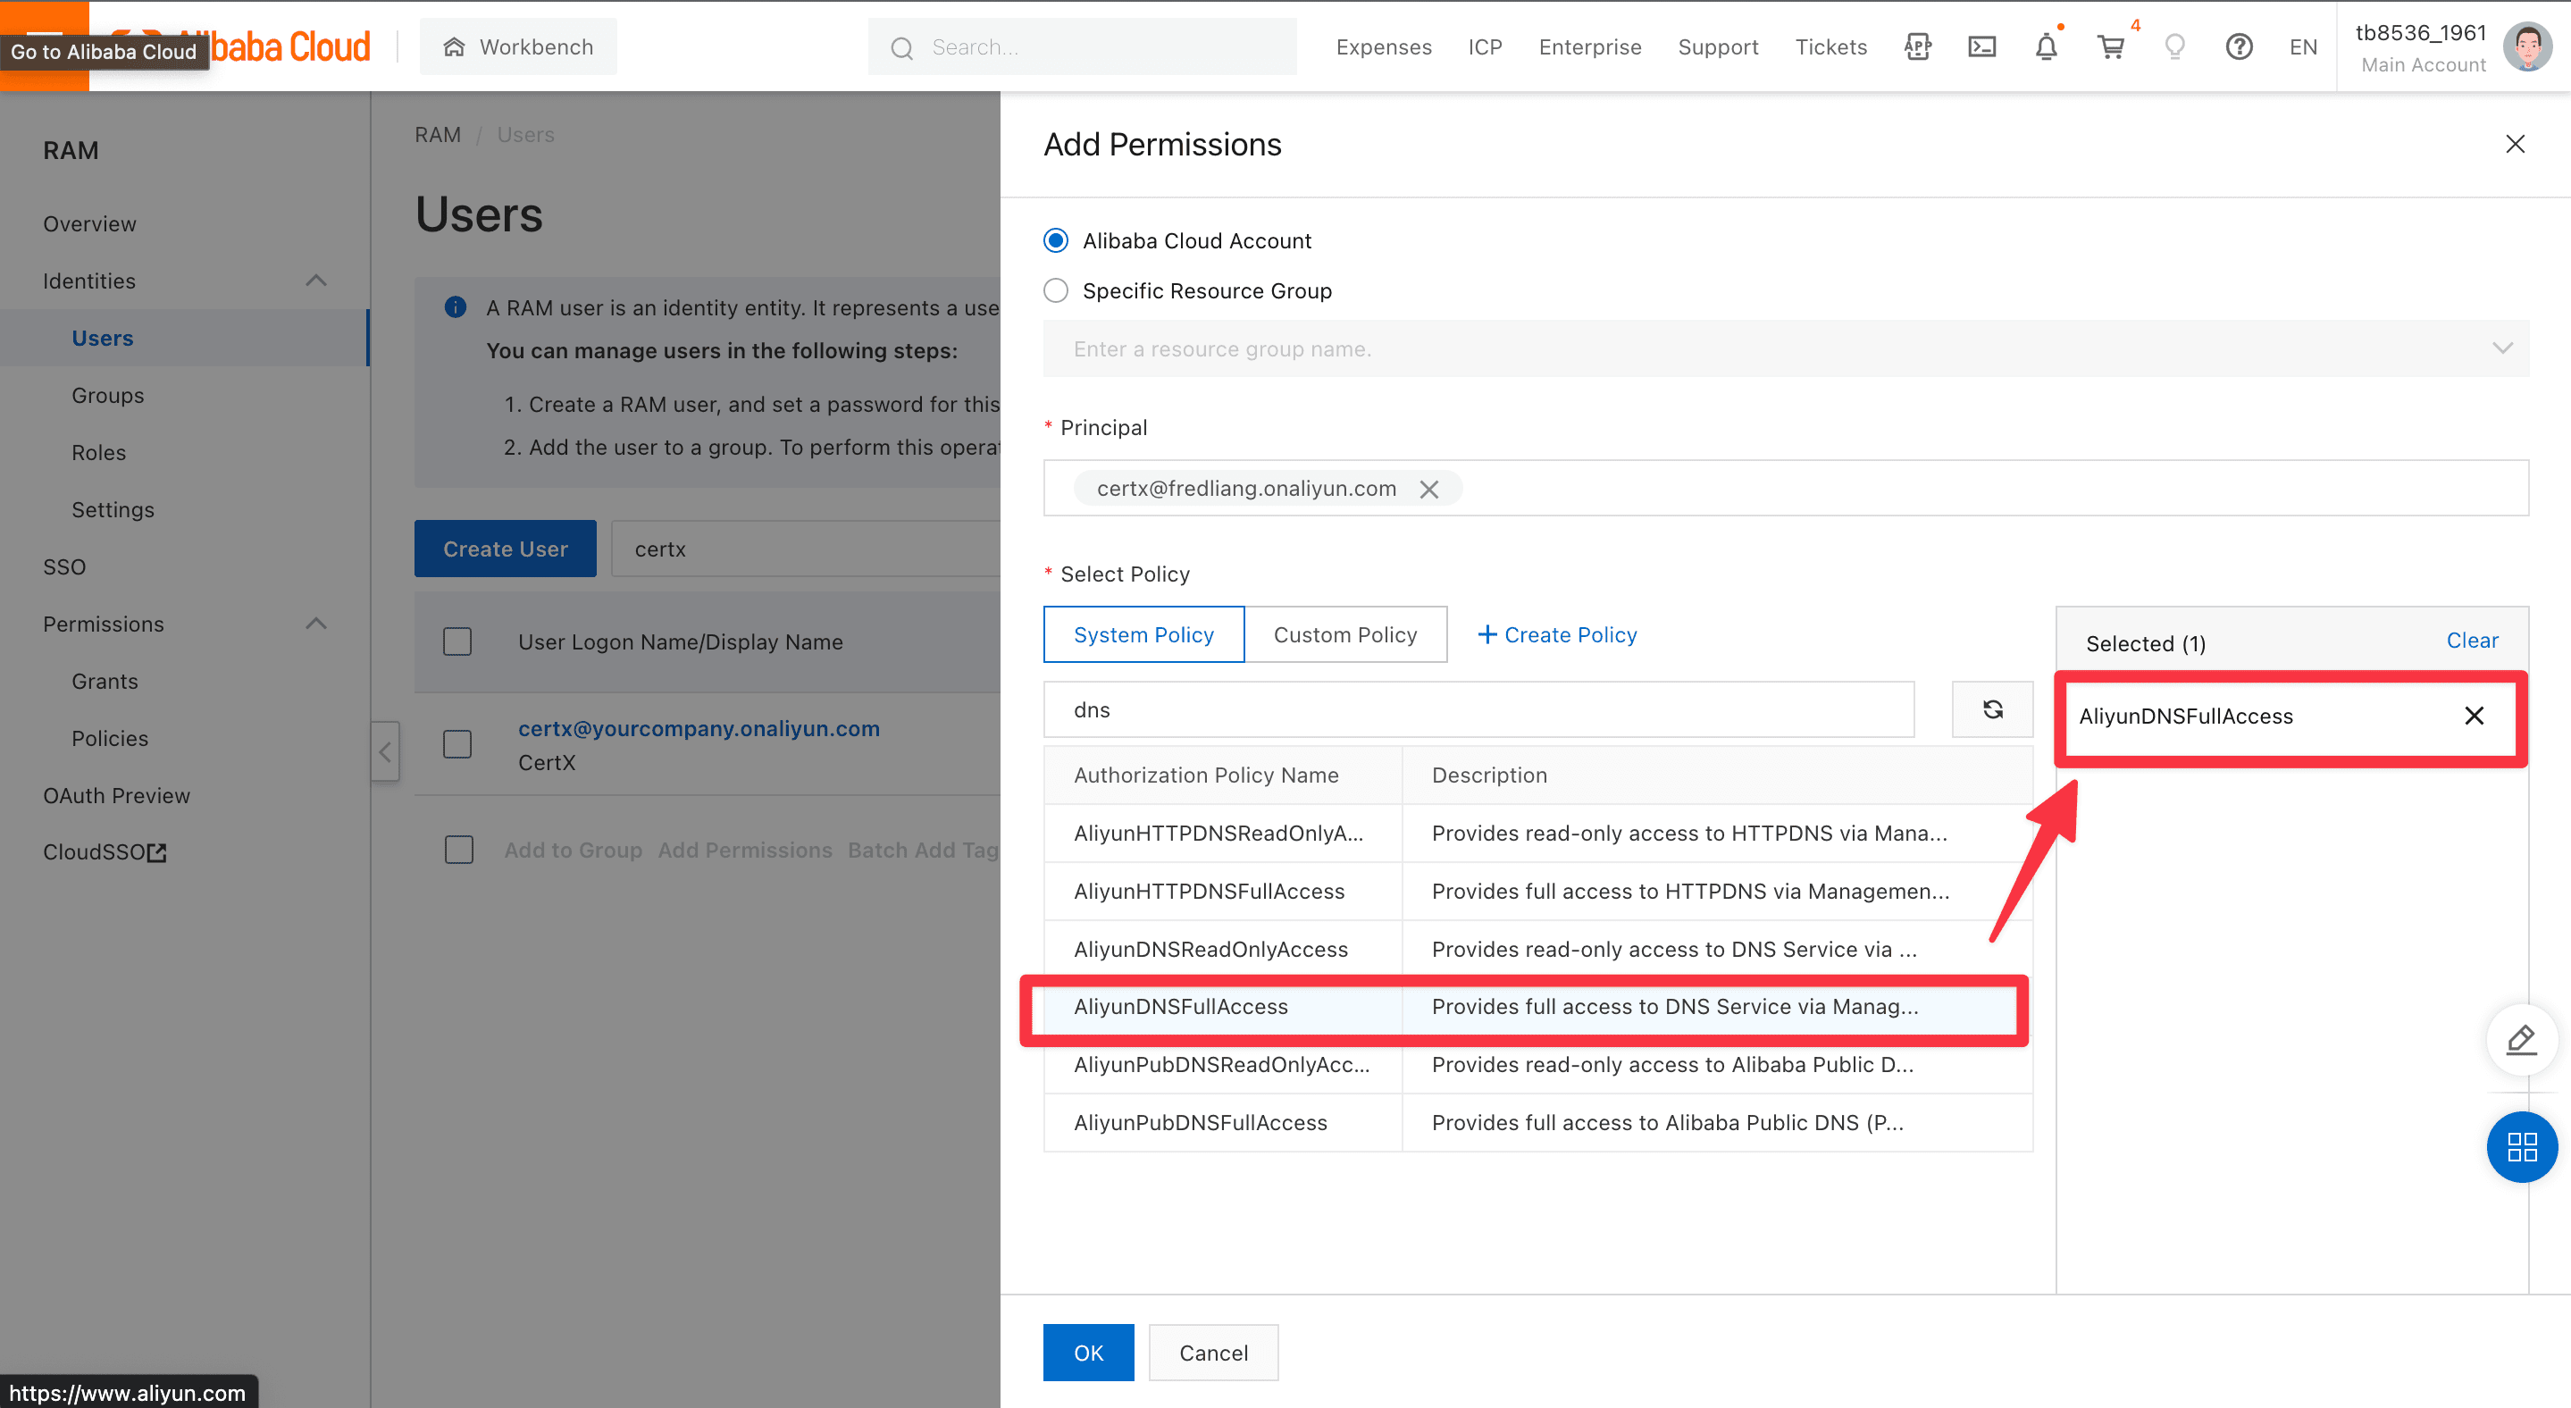
Task: Open the Tickets menu
Action: (1830, 46)
